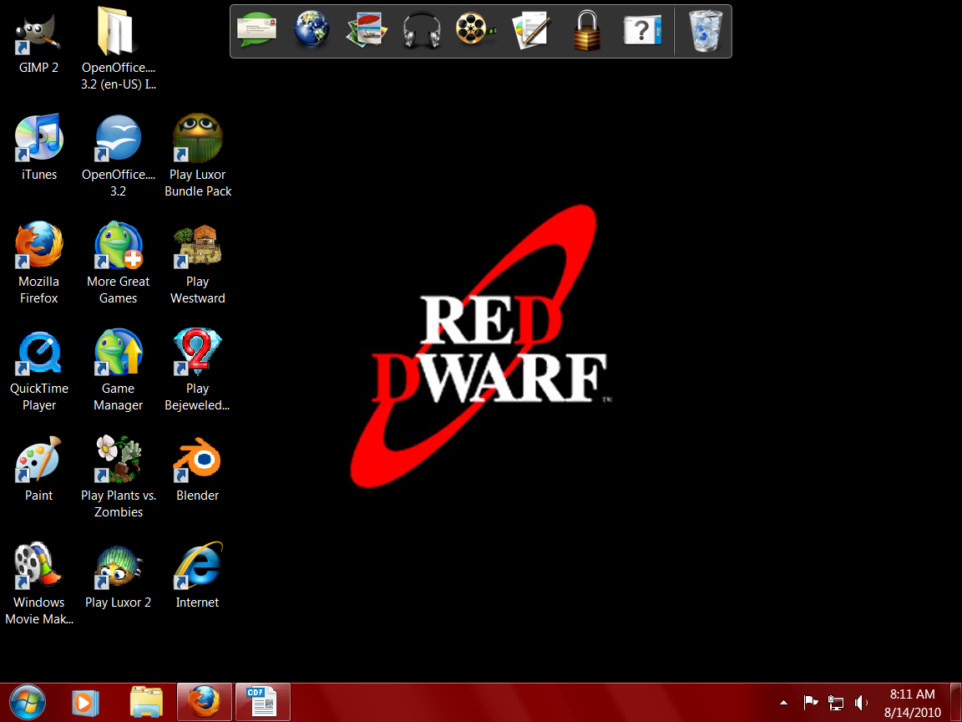Viewport: 962px width, 722px height.
Task: Open Paint
Action: [x=38, y=458]
